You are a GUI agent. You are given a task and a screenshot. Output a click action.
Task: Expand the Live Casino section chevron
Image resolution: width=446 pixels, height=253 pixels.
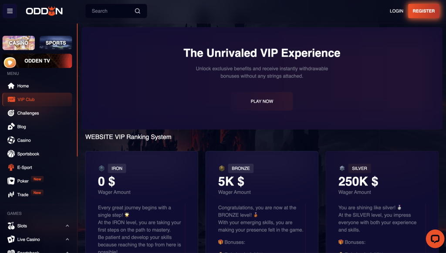click(67, 240)
